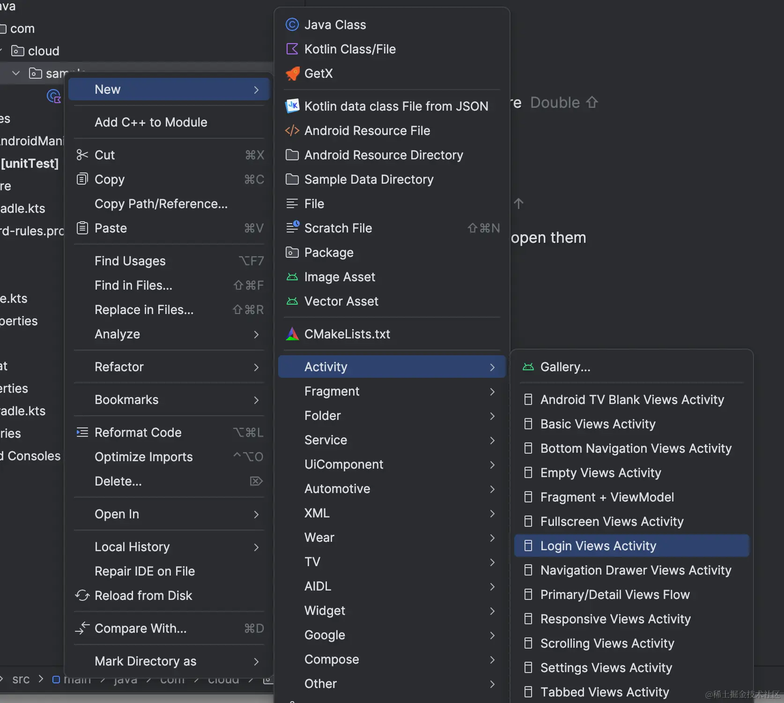The width and height of the screenshot is (784, 703).
Task: Click the Android Resource File icon
Action: pyautogui.click(x=292, y=130)
